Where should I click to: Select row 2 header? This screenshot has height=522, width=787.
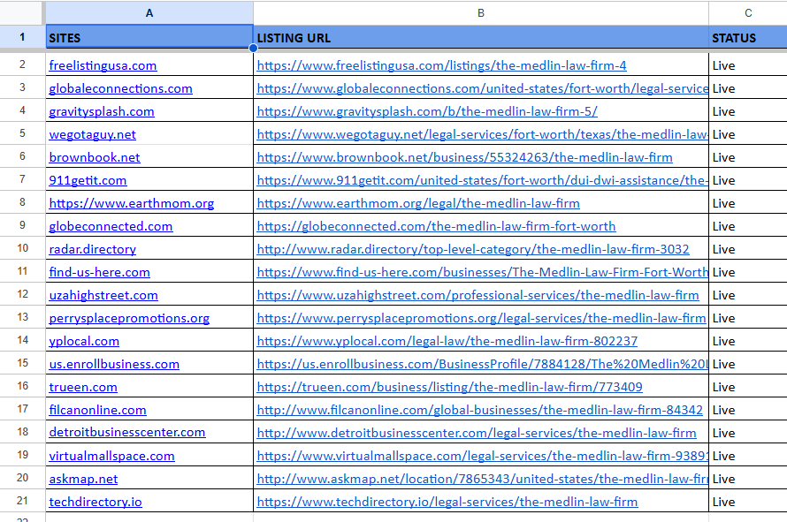22,64
